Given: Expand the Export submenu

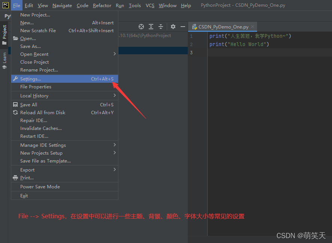Looking at the screenshot, I should tap(114, 170).
